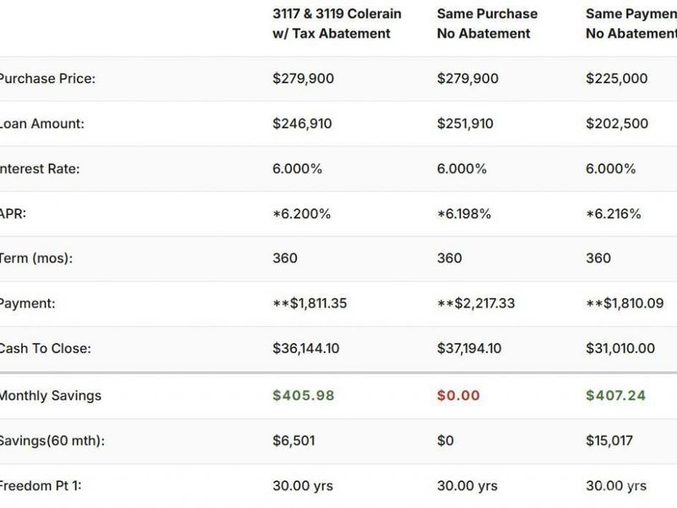Click the $279,900 price under Colerain column

[x=303, y=79]
